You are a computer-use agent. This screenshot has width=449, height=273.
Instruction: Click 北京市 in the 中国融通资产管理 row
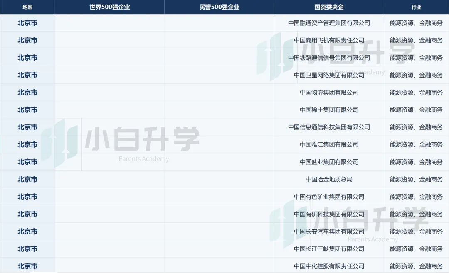(27, 23)
